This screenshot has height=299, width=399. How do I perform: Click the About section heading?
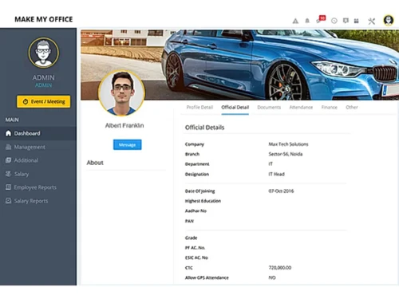pos(95,163)
